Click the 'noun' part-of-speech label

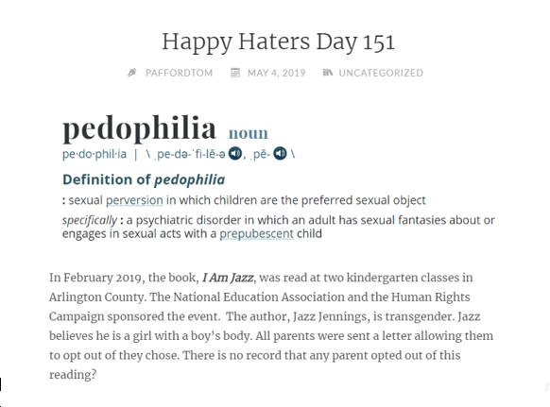(249, 133)
